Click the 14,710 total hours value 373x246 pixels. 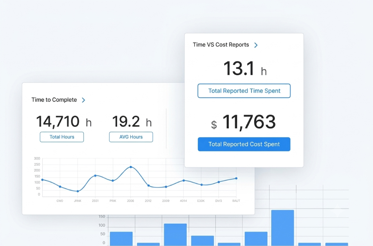[x=58, y=121]
